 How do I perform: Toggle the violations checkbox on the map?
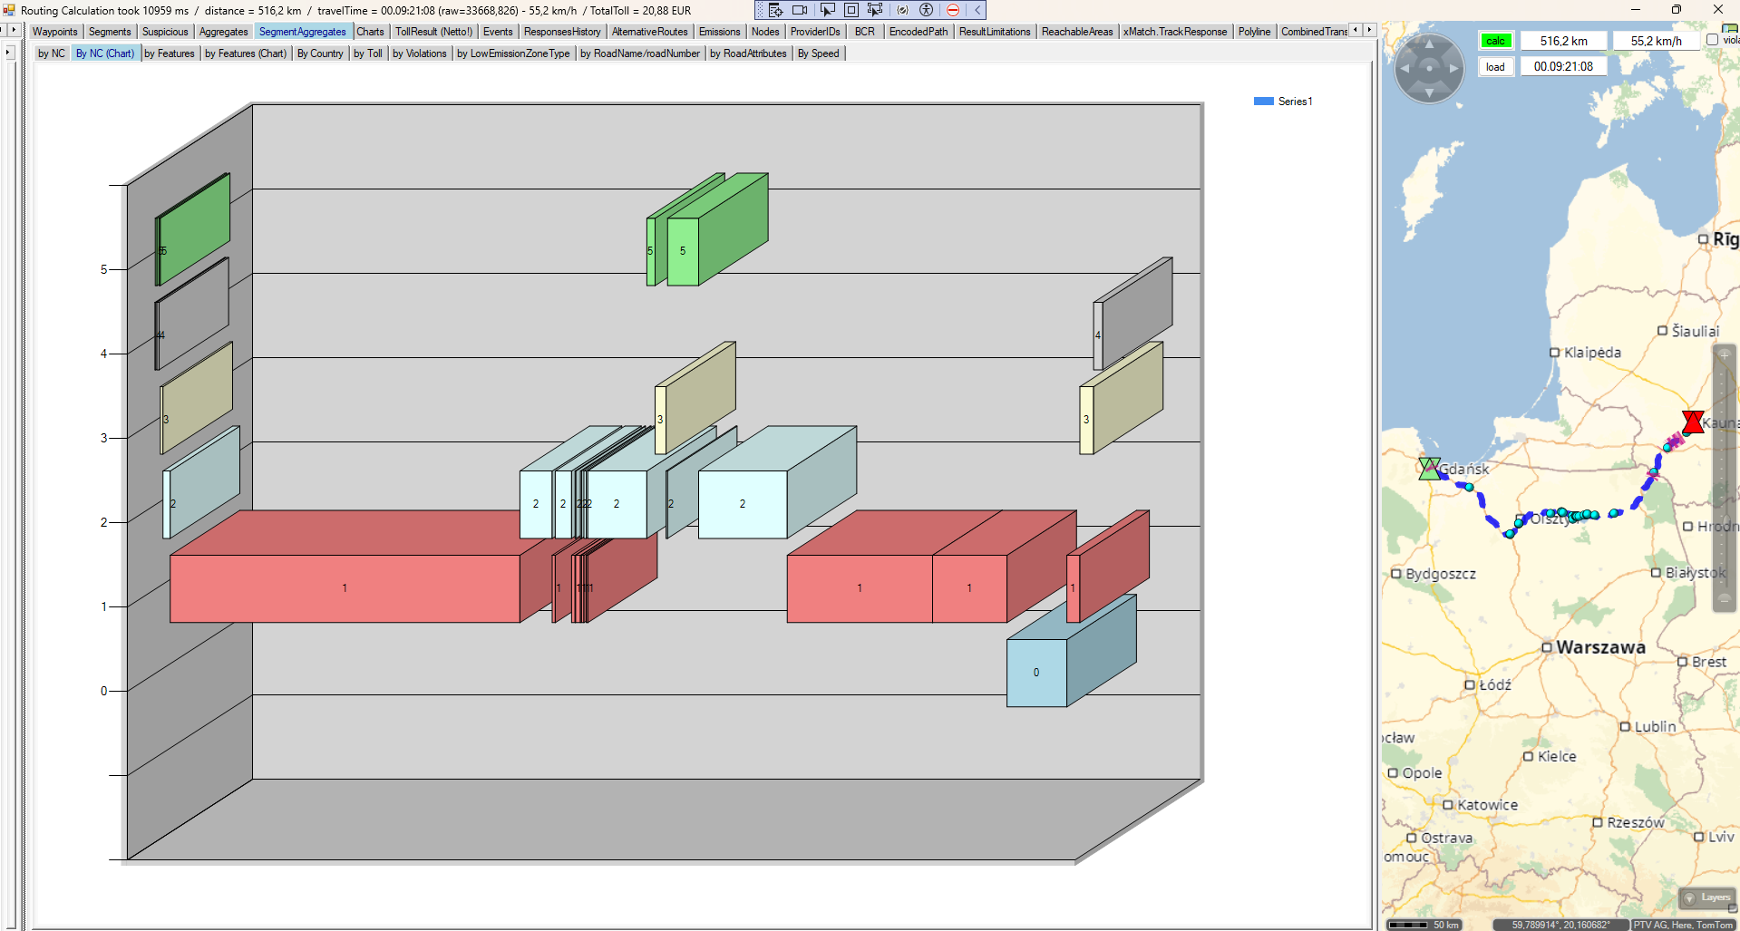click(1712, 40)
